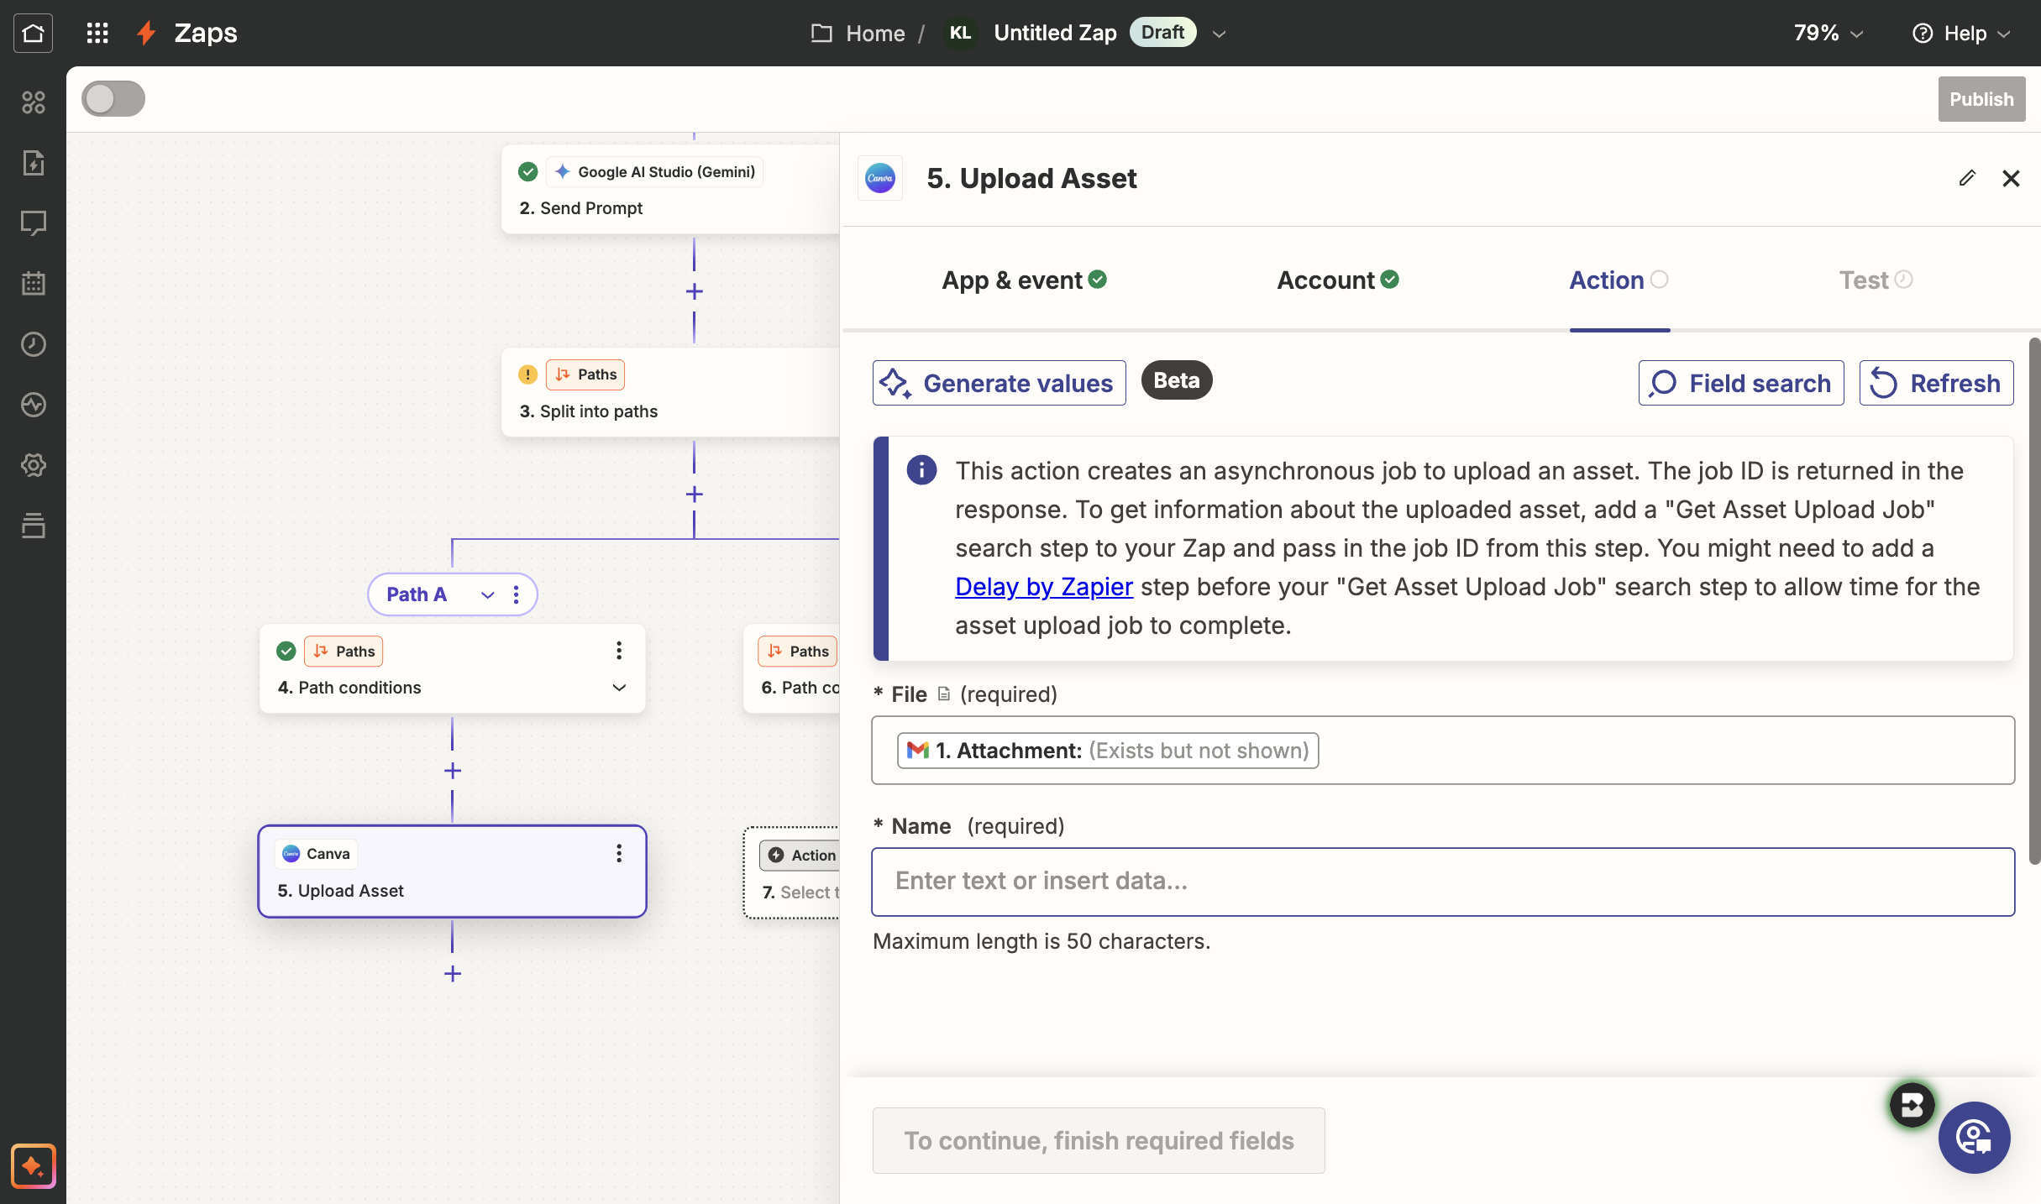Image resolution: width=2041 pixels, height=1204 pixels.
Task: Open Path A three-dot menu
Action: (516, 594)
